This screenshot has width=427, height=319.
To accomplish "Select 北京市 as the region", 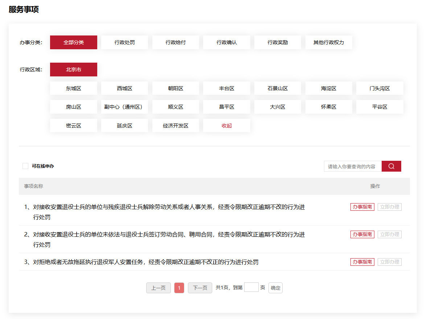I will pos(73,69).
